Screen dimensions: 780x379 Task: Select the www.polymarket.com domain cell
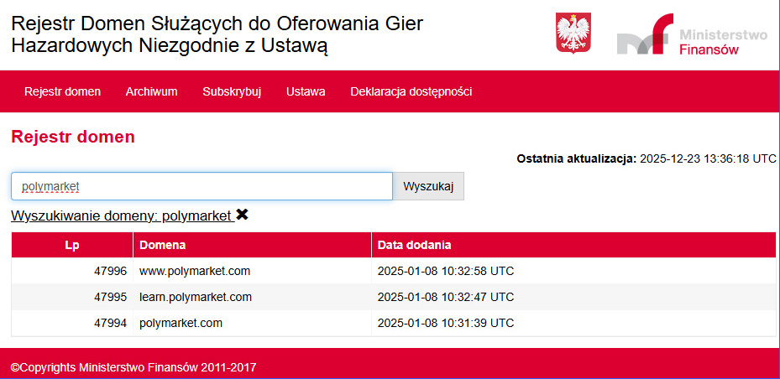coord(252,271)
